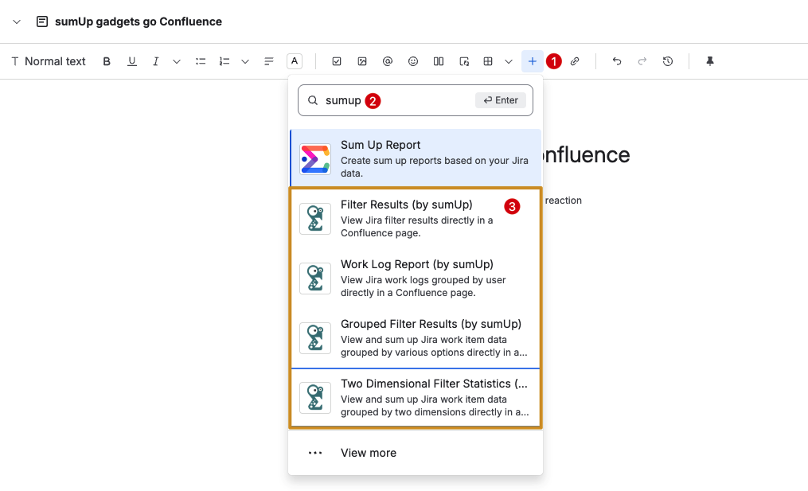
Task: Click the Two Dimensional Filter Statistics icon
Action: (315, 398)
